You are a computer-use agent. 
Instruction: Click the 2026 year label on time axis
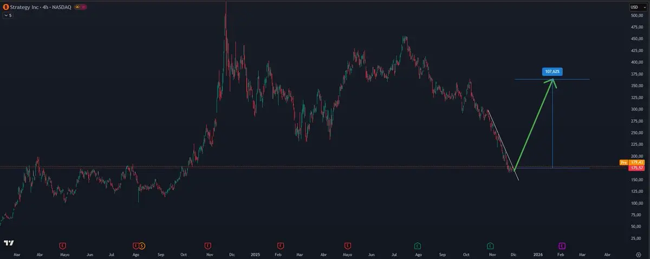(x=538, y=254)
